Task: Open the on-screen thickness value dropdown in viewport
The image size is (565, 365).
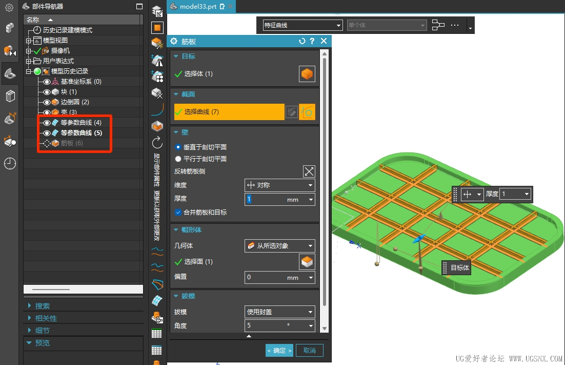Action: click(527, 194)
